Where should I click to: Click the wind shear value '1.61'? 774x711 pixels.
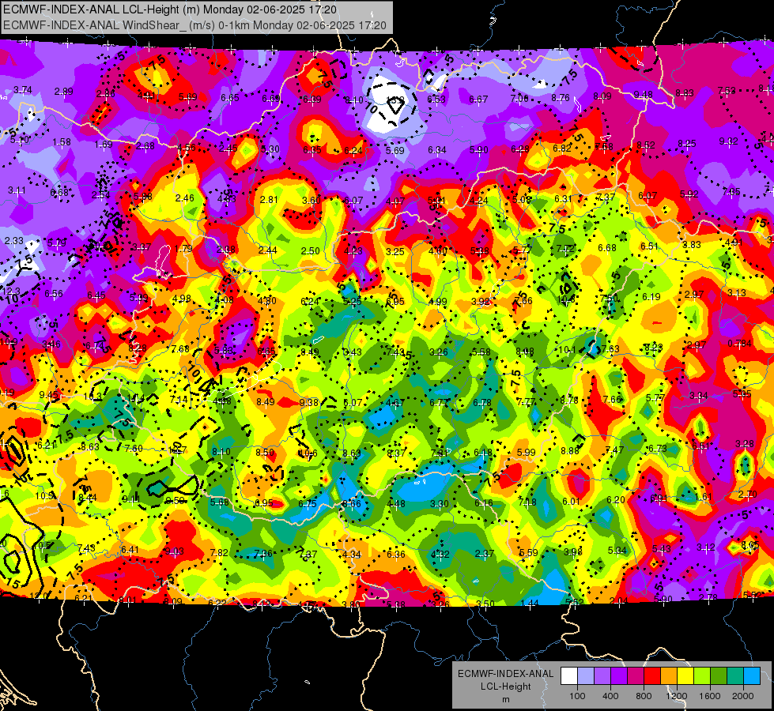(x=704, y=497)
